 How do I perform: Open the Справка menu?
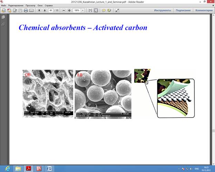pyautogui.click(x=49, y=6)
